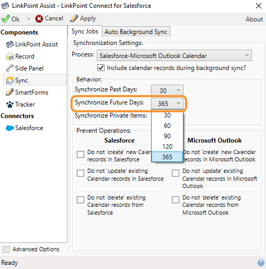The width and height of the screenshot is (266, 269).
Task: Click the Salesforce column heading under Prevent Operations
Action: (119, 141)
